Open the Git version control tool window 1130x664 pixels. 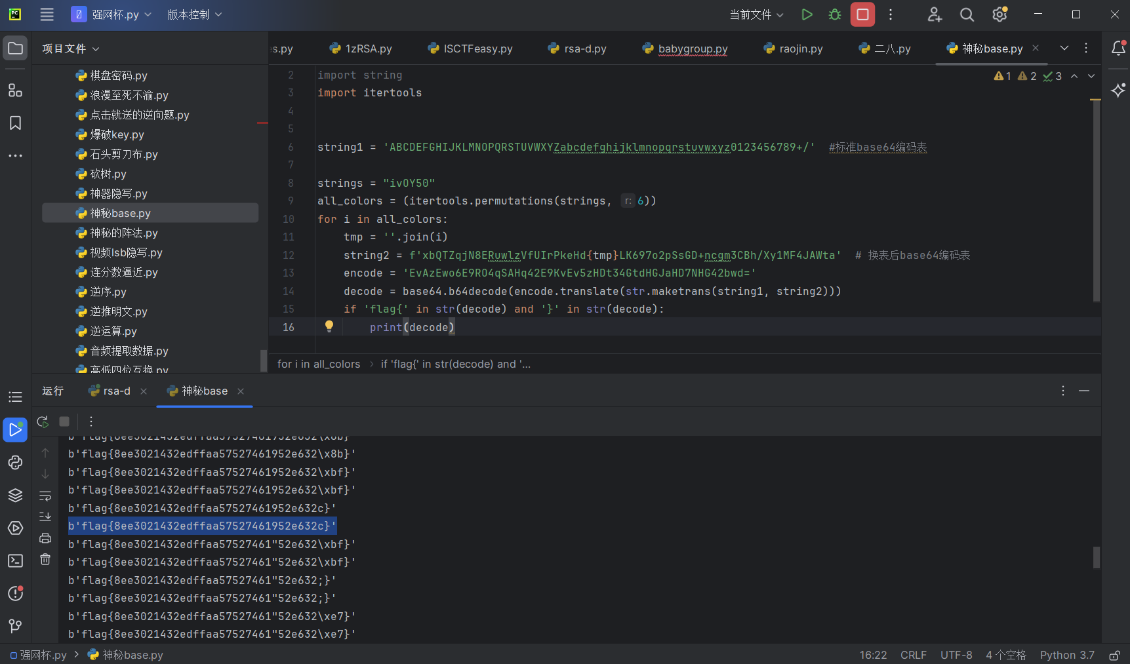point(15,627)
